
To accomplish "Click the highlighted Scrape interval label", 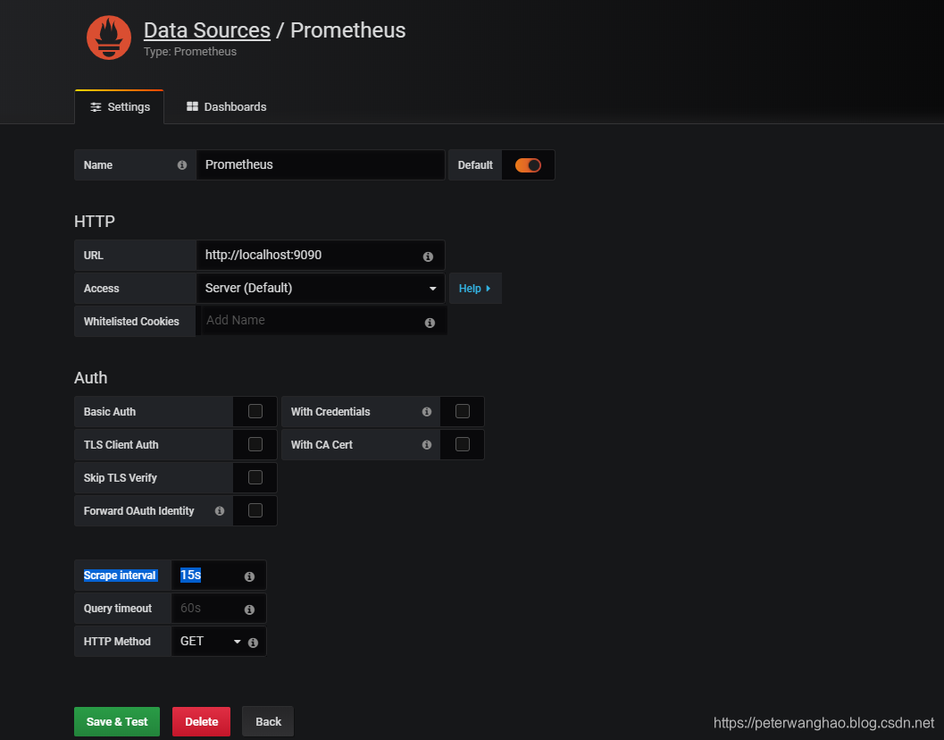I will click(x=120, y=576).
